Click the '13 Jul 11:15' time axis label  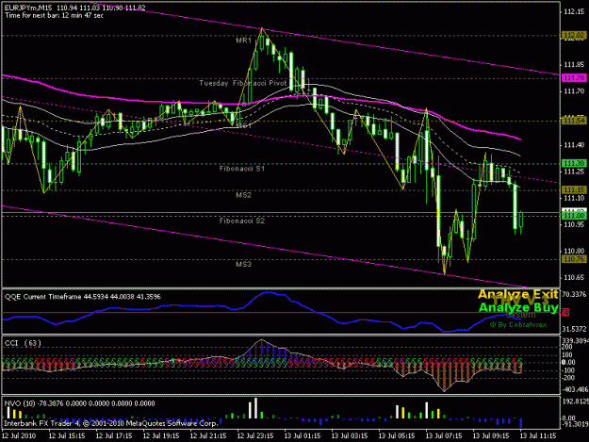point(538,435)
